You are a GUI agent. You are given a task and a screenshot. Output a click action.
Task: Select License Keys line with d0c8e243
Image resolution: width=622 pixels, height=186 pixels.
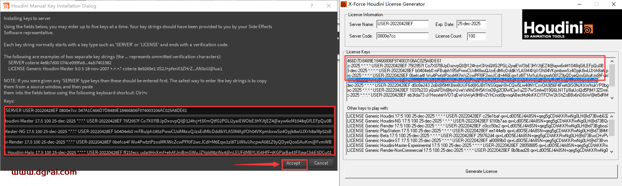[477, 85]
